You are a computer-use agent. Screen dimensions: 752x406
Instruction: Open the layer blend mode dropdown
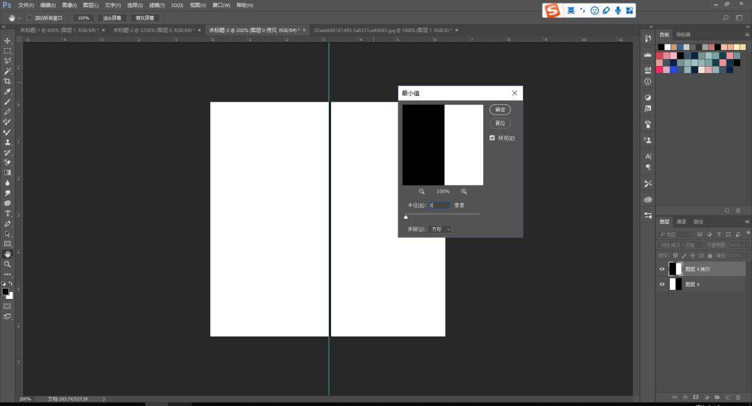tap(680, 245)
